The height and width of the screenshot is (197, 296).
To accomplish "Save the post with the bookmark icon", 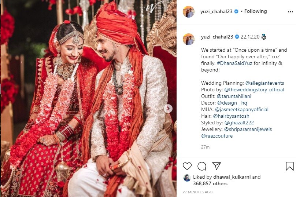I will tap(289, 166).
